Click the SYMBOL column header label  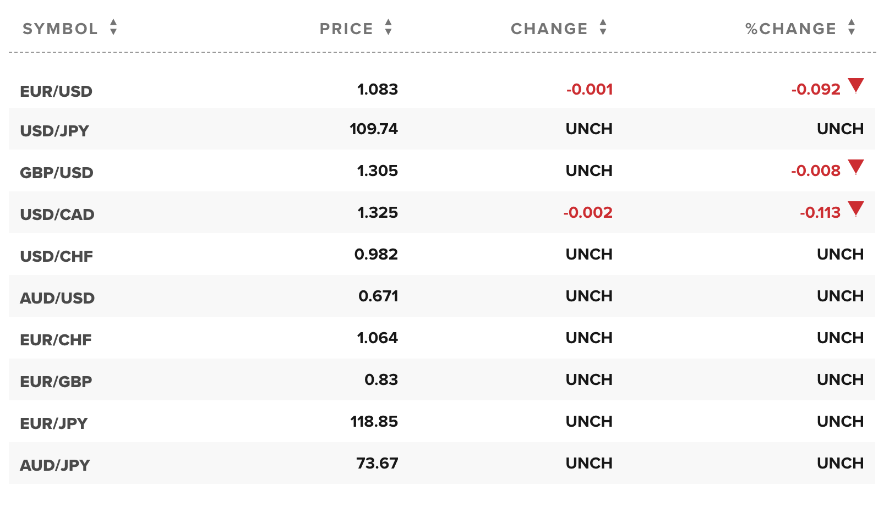tap(60, 29)
